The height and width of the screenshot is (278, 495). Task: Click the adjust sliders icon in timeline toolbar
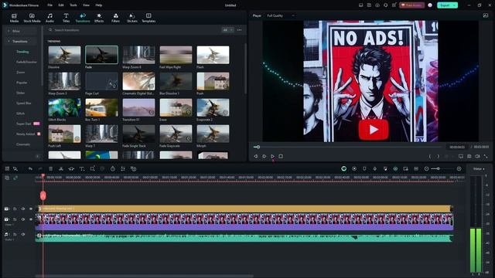[123, 169]
